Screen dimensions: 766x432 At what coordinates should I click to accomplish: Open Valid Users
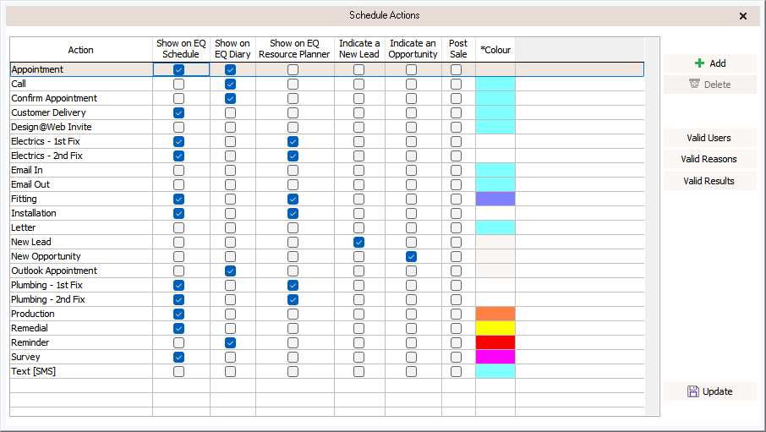(x=710, y=138)
